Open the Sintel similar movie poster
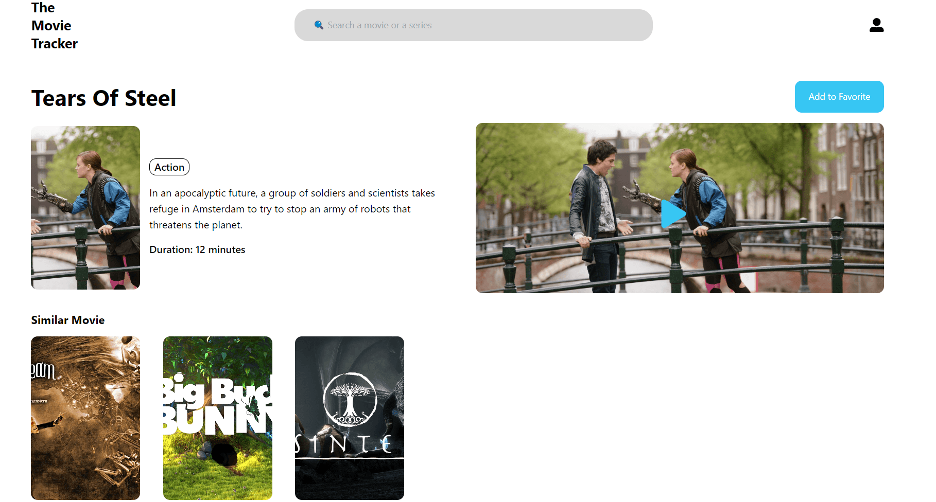 pos(349,418)
